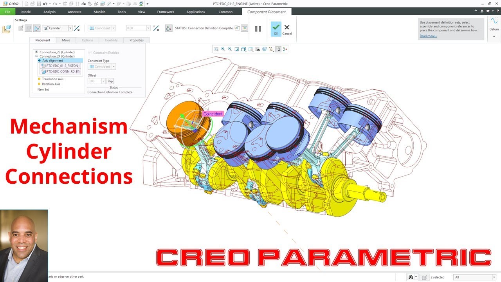501x282 pixels.
Task: Click the component placement icon at ribbon left
Action: click(x=6, y=29)
